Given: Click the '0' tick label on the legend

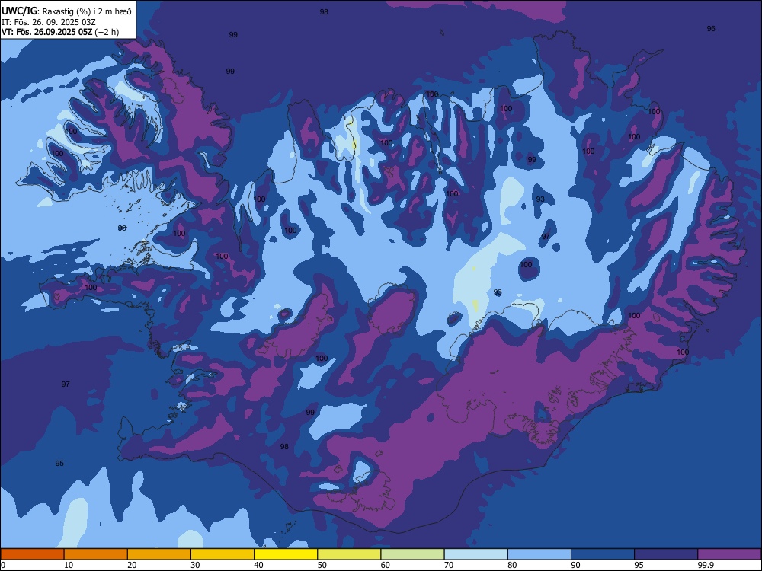Looking at the screenshot, I should 3,565.
